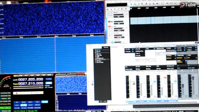Open the Track menu in DAW
This screenshot has height=112, width=199.
(120, 1)
